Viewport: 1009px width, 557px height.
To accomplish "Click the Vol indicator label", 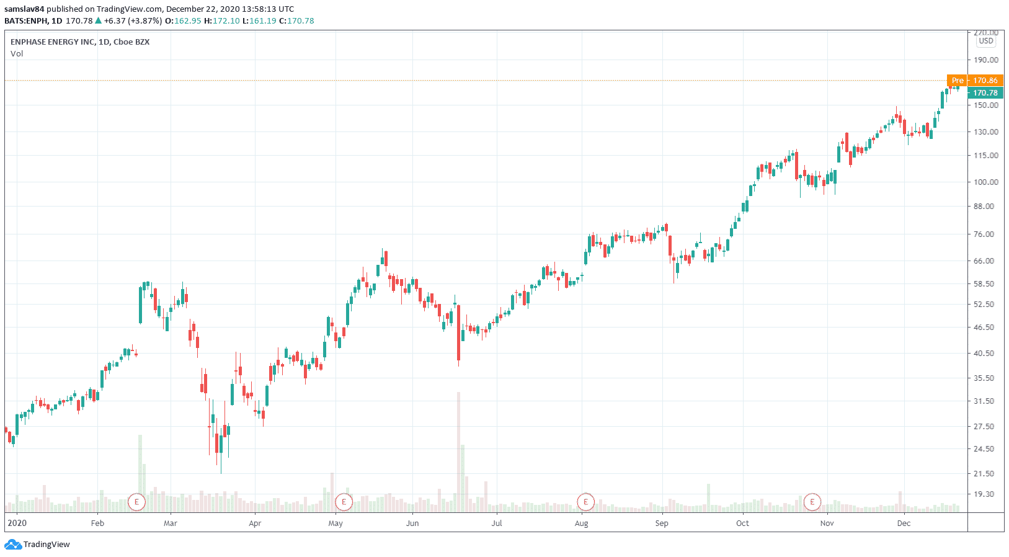I will (x=17, y=53).
